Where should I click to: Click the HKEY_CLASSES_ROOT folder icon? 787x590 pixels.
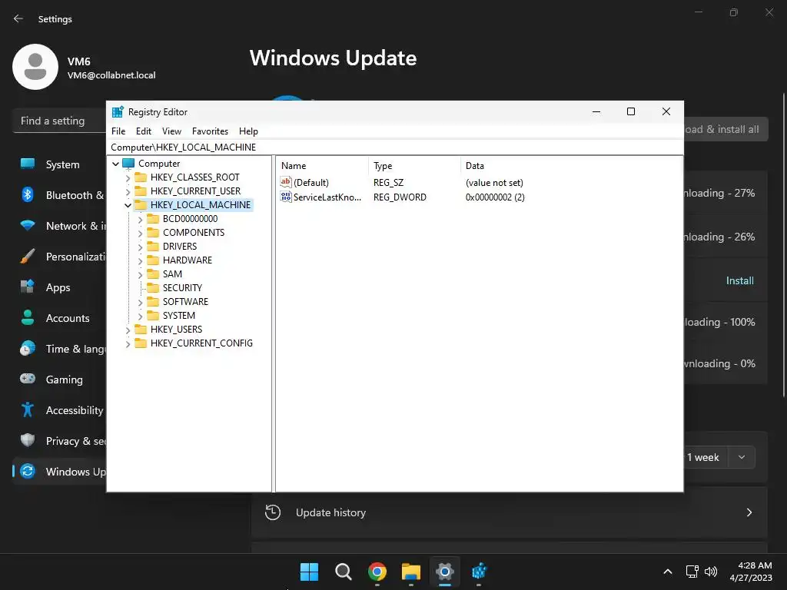[x=141, y=177]
